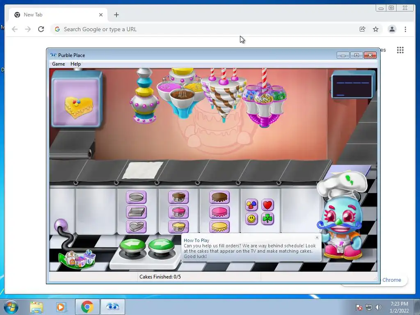Viewport: 420px width, 315px height.
Task: Click the network tray icon
Action: click(x=369, y=307)
